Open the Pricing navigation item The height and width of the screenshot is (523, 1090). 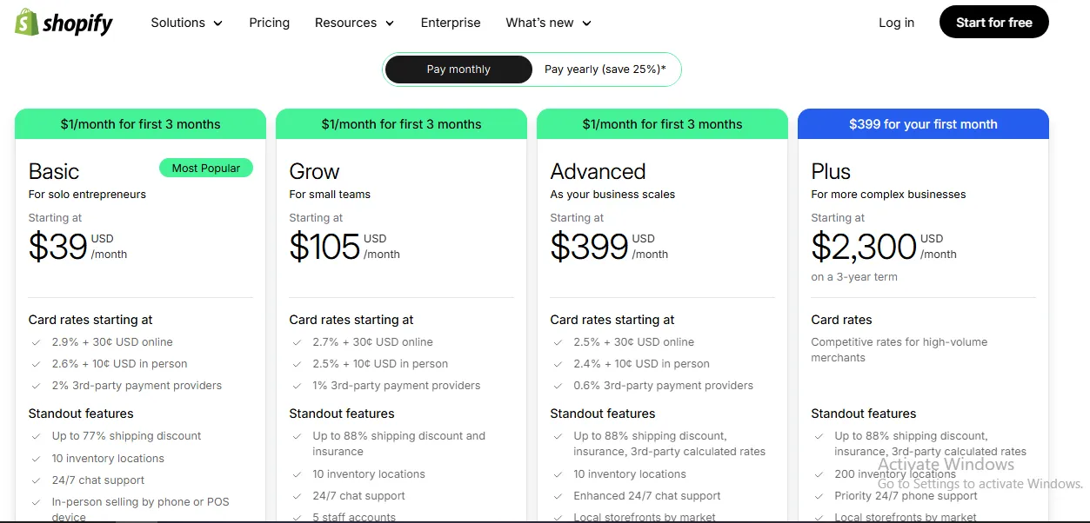coord(270,23)
